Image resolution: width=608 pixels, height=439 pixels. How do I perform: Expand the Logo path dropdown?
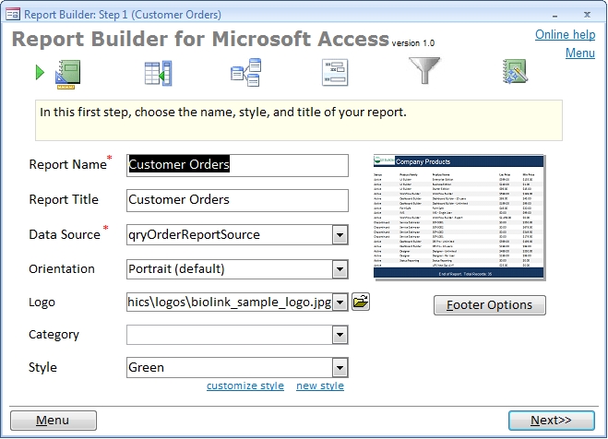340,302
